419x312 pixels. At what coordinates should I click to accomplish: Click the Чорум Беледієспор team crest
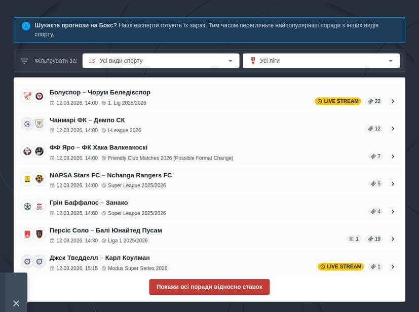[40, 96]
